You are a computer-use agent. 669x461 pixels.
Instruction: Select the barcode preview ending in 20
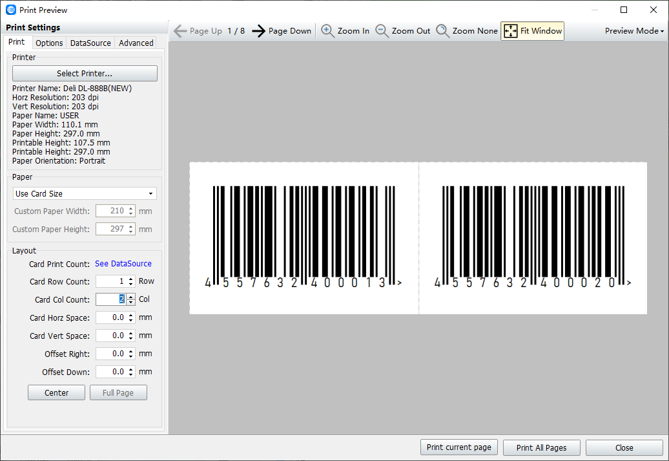533,238
